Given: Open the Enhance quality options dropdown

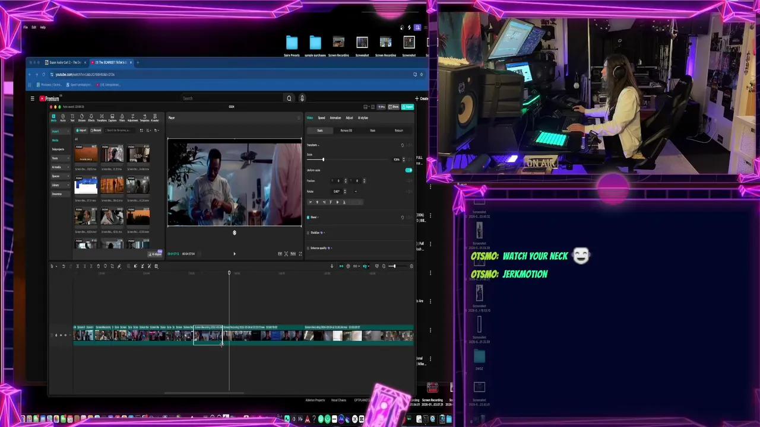Looking at the screenshot, I should pos(331,248).
